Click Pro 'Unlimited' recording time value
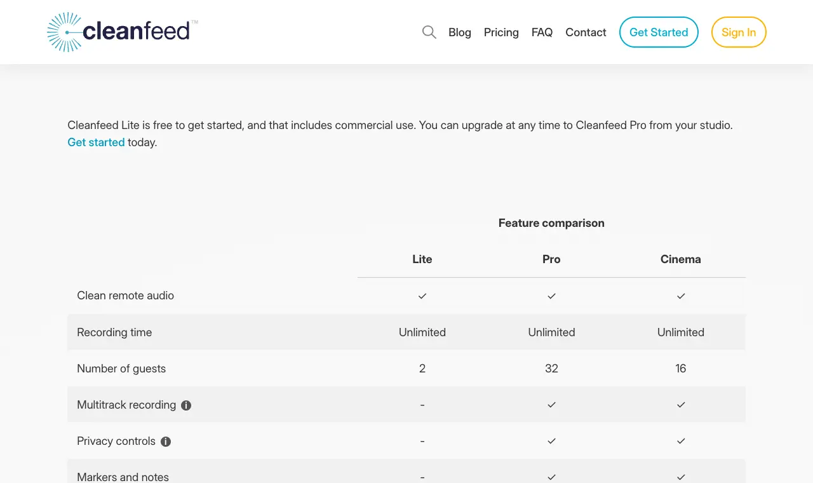The height and width of the screenshot is (483, 813). 551,332
